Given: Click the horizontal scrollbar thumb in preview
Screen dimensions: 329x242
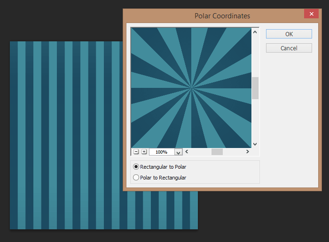Looking at the screenshot, I should [x=217, y=152].
